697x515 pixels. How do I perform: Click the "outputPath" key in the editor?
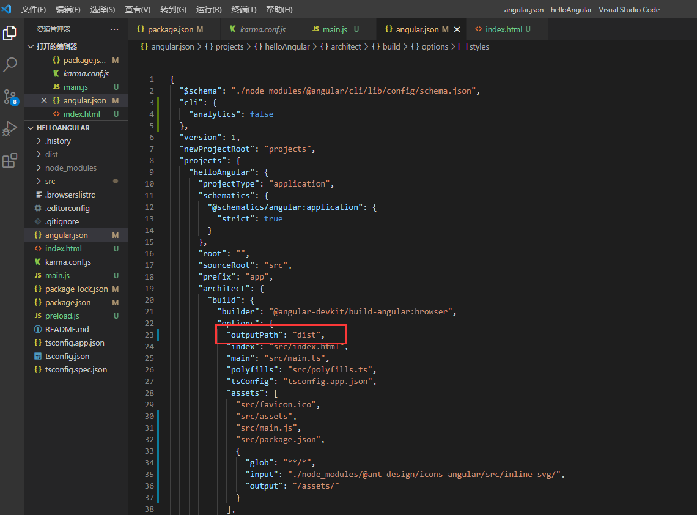254,335
